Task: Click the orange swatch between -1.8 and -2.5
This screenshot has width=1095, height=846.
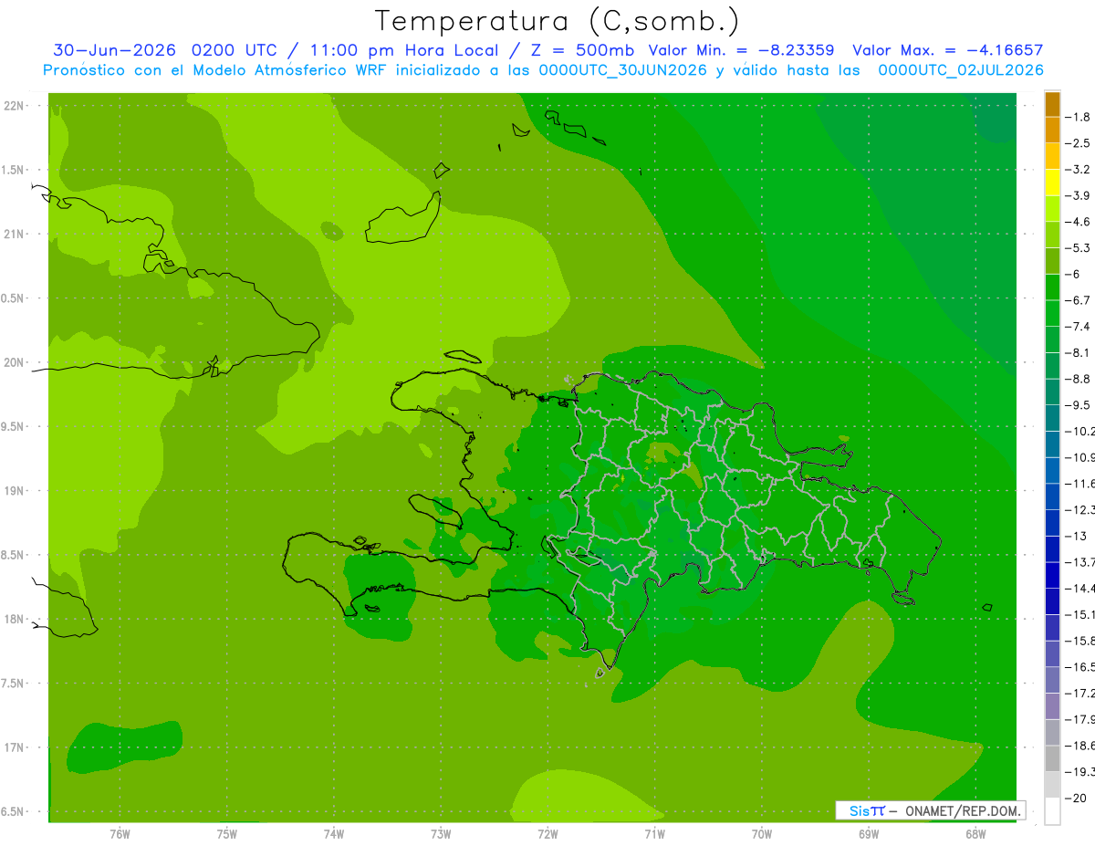Action: [x=1052, y=131]
